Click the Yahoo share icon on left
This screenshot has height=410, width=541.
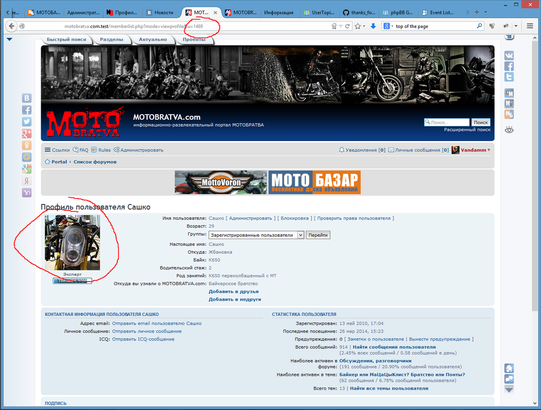[x=26, y=193]
